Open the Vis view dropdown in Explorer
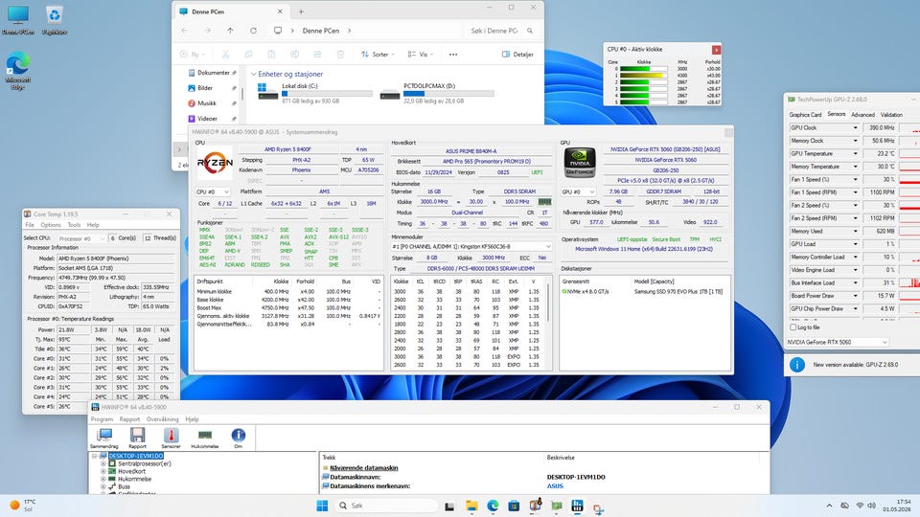 420,54
